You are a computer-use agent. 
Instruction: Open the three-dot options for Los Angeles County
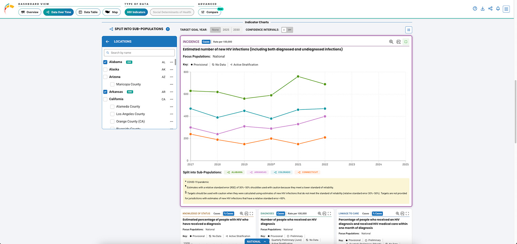coord(171,114)
